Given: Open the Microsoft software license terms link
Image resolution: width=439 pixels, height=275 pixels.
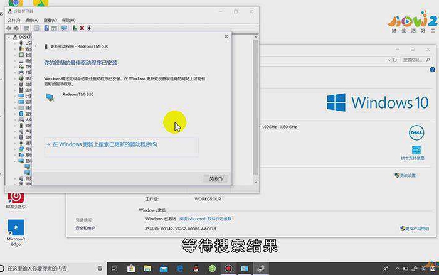Looking at the screenshot, I should [x=206, y=218].
